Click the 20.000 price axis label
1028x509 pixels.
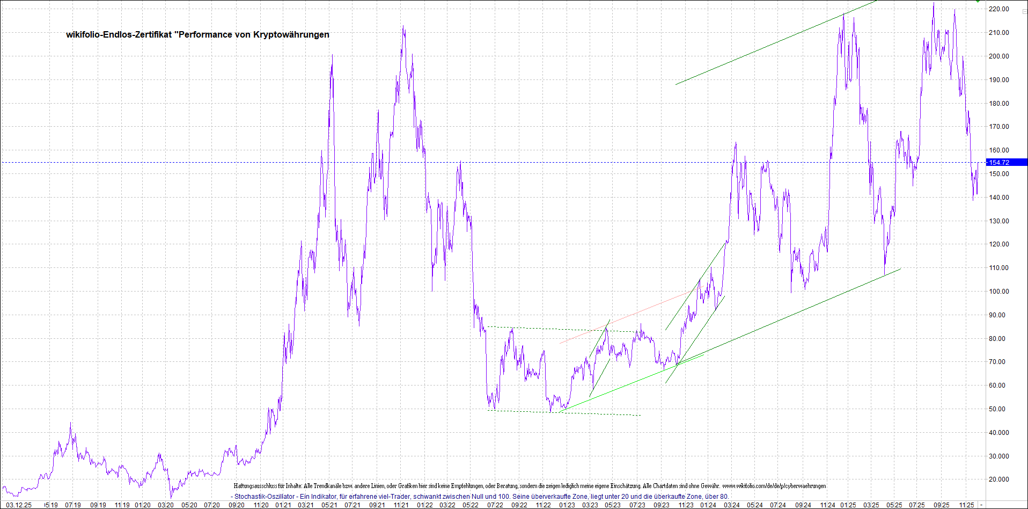[x=999, y=479]
